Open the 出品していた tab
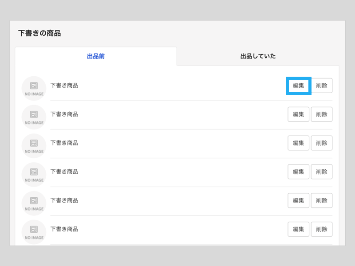The image size is (355, 266). point(258,56)
